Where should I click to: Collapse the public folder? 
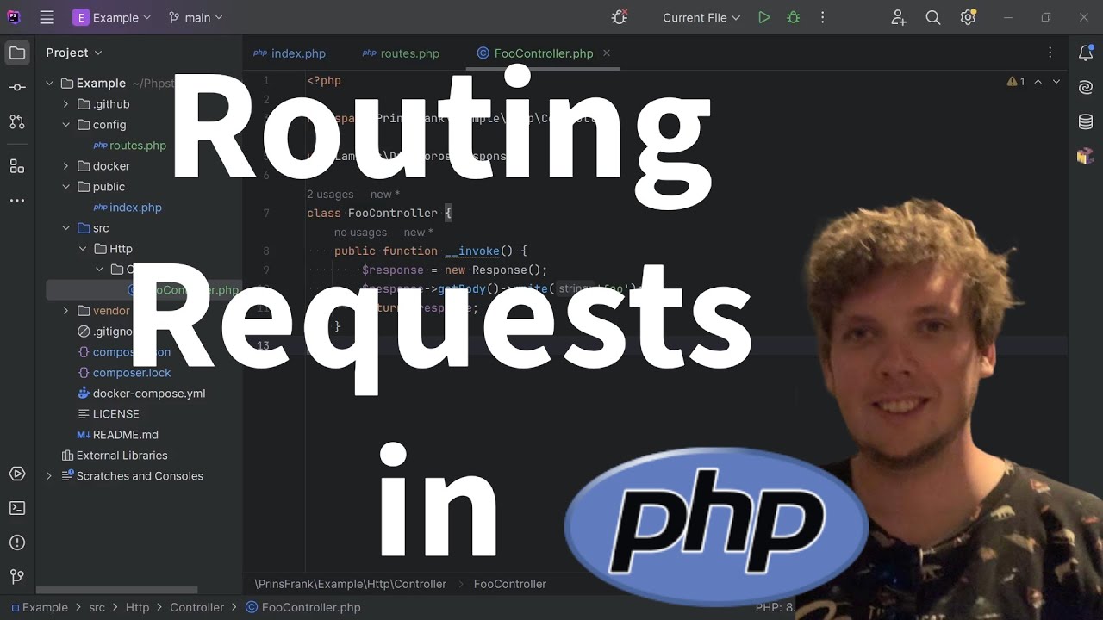(x=66, y=187)
